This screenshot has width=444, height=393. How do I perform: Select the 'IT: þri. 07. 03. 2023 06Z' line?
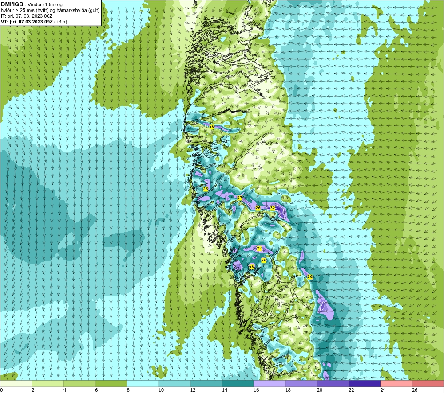click(27, 16)
